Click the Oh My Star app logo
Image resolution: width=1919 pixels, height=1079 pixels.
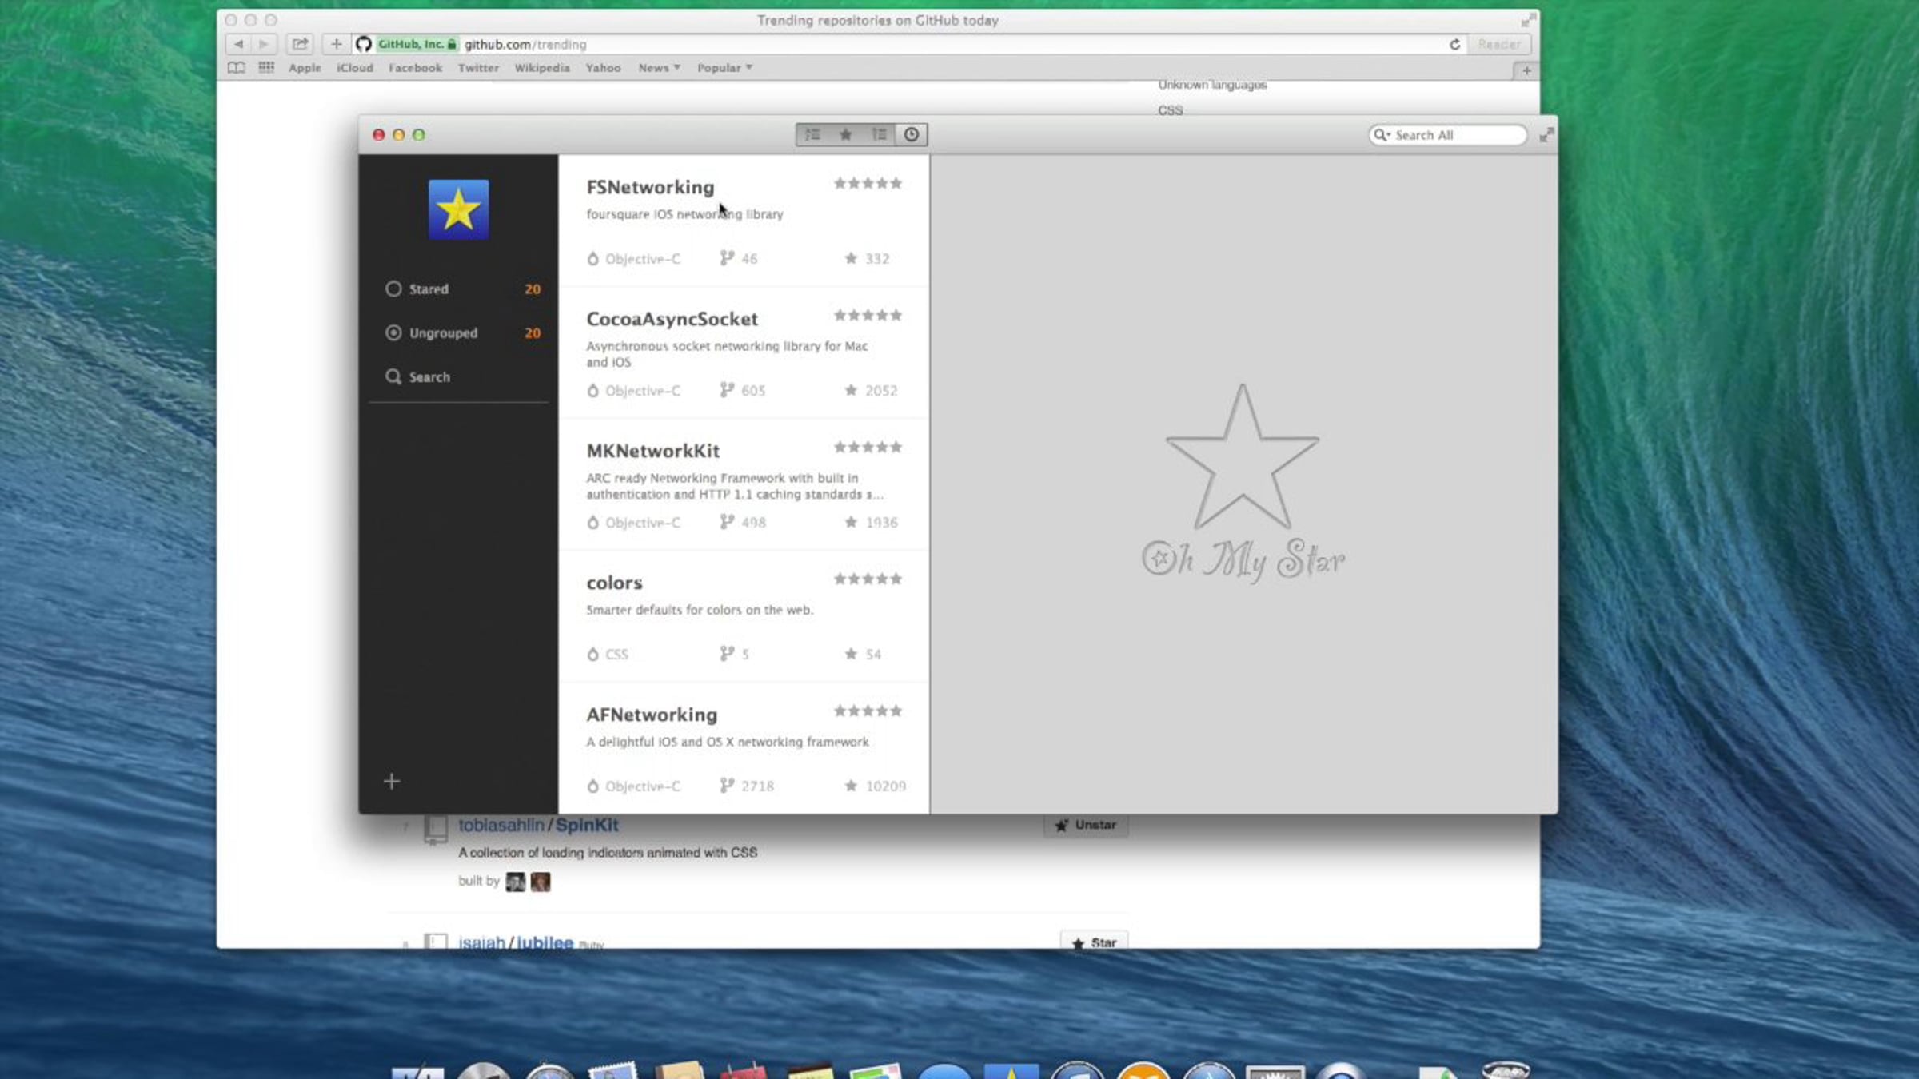coord(458,209)
